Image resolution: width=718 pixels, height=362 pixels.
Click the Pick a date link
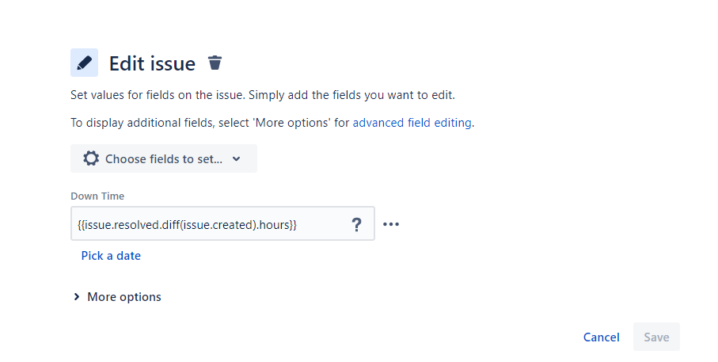click(111, 256)
